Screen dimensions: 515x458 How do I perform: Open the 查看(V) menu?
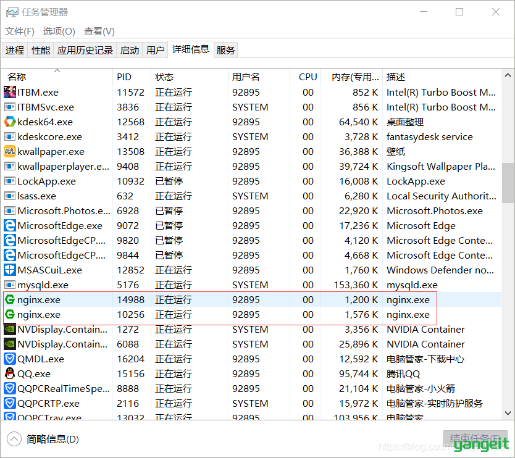99,31
